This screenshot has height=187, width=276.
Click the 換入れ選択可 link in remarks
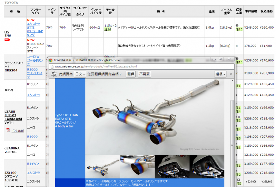tap(191, 28)
